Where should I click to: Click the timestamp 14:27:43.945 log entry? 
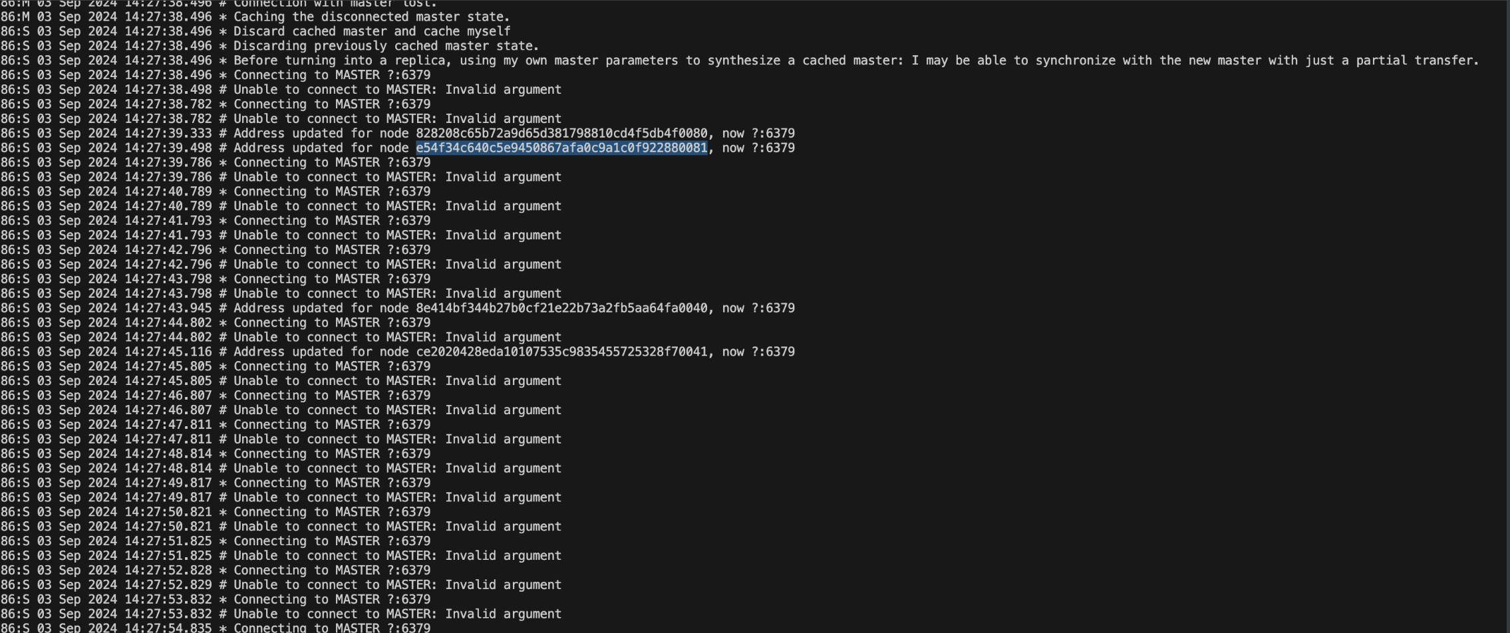[x=166, y=308]
